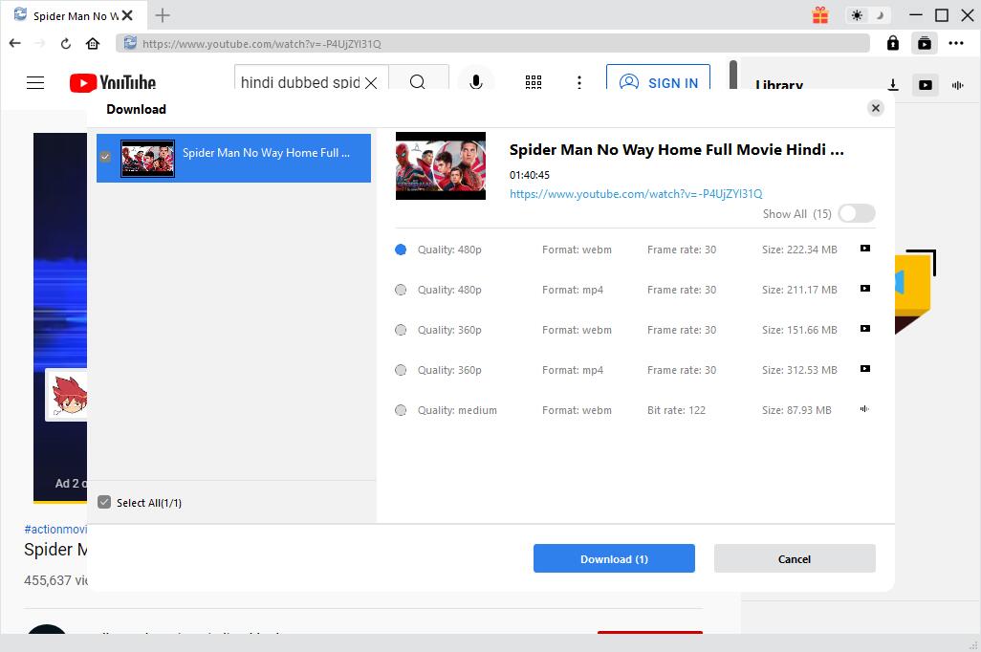Open the Library downloads arrow icon
Viewport: 981px width, 652px height.
click(892, 85)
